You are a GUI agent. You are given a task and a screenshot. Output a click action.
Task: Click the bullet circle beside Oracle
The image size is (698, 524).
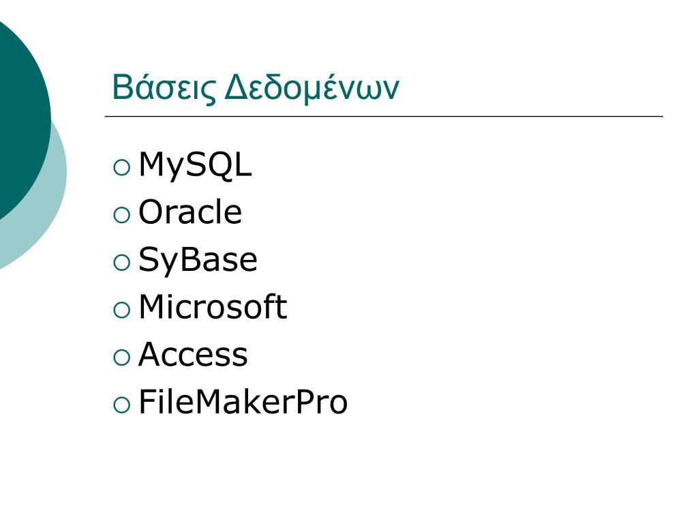[121, 215]
